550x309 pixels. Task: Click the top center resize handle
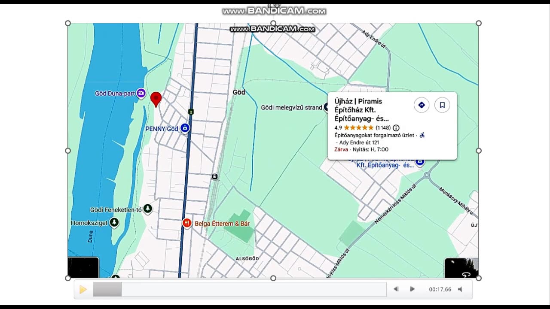[x=273, y=23]
